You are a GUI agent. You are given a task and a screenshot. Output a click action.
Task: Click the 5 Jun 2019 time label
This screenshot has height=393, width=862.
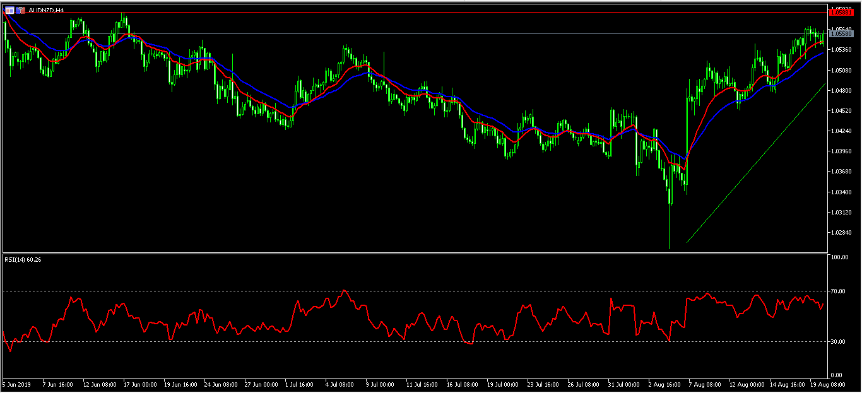click(x=17, y=384)
